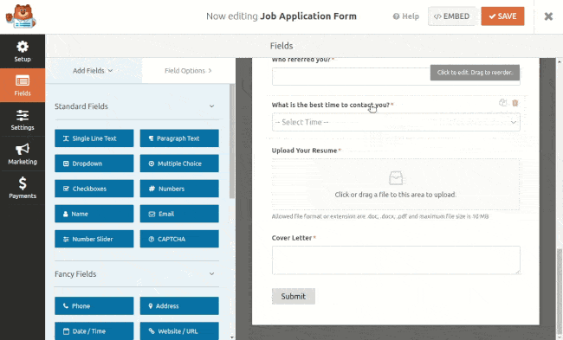
Task: Click the WPForms bear mascot logo
Action: pos(21,16)
